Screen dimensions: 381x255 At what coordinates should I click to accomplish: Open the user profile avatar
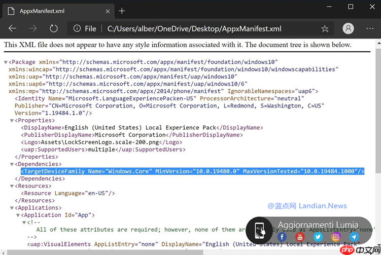pos(348,29)
